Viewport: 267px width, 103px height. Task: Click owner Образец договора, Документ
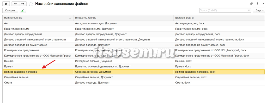click(93, 72)
